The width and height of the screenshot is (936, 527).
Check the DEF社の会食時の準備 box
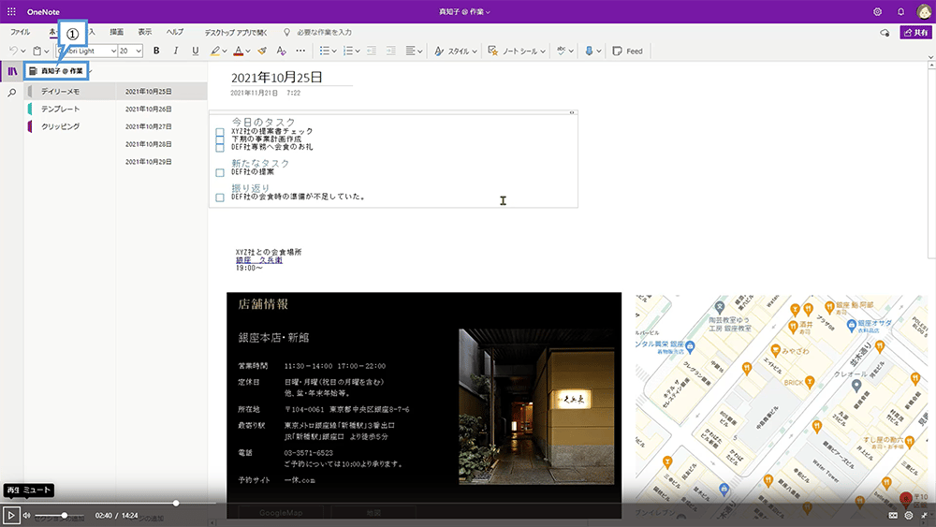[220, 198]
